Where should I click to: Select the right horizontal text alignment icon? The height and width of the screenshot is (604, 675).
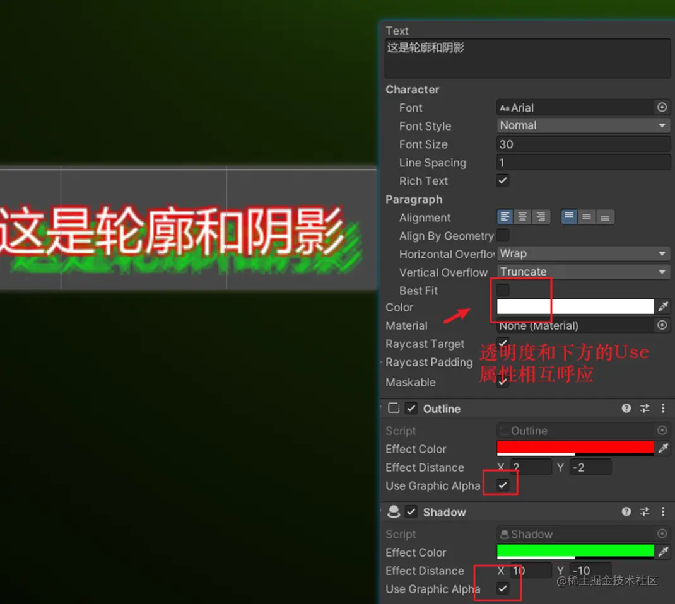541,216
